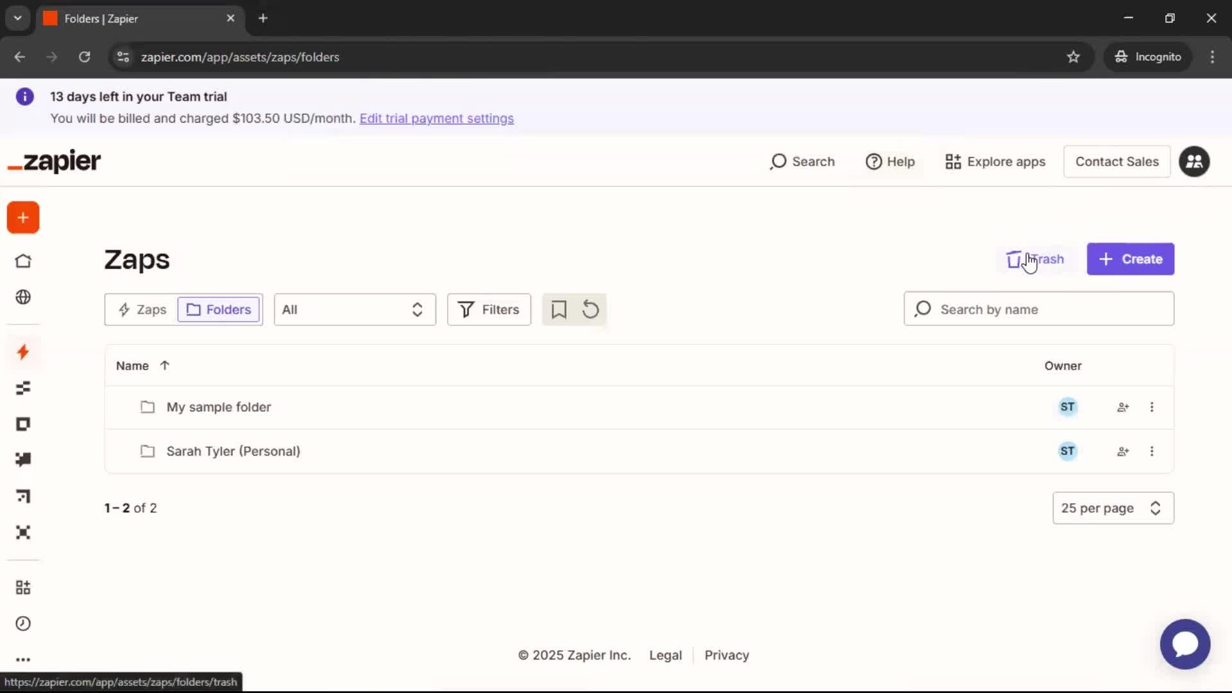Screen dimensions: 1232x693
Task: Click ST owner avatar on Sarah Tyler row
Action: (x=1068, y=451)
